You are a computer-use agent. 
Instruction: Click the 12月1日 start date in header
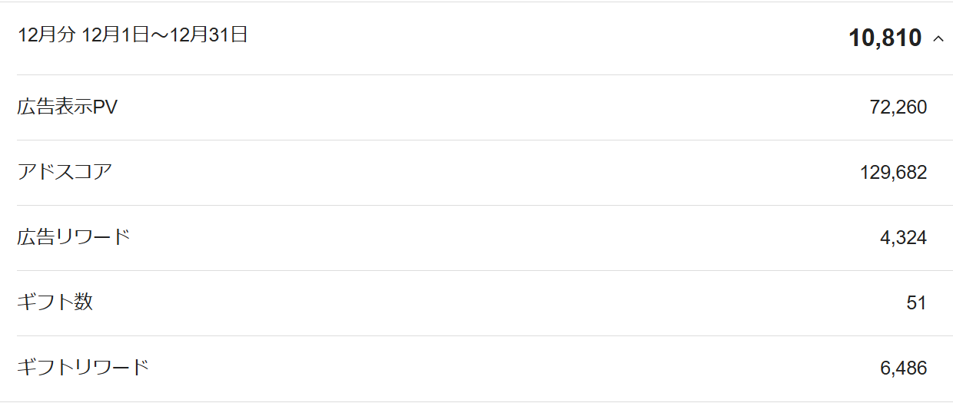click(x=115, y=35)
